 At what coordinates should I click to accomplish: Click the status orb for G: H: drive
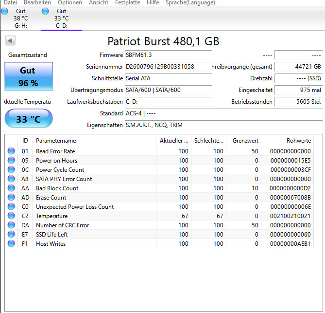[x=4, y=11]
